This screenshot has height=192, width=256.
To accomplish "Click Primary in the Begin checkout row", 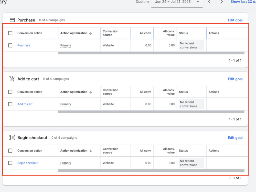I will coord(66,163).
